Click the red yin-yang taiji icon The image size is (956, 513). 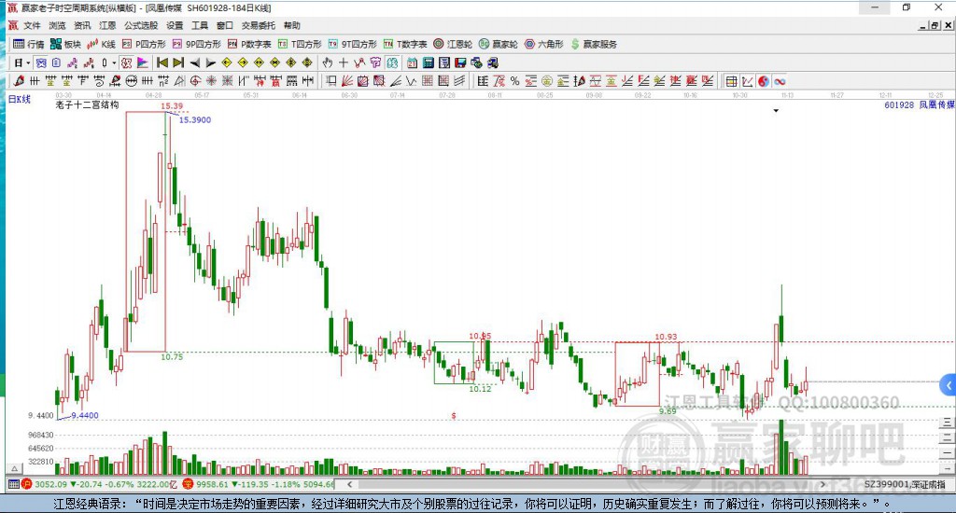coord(764,82)
